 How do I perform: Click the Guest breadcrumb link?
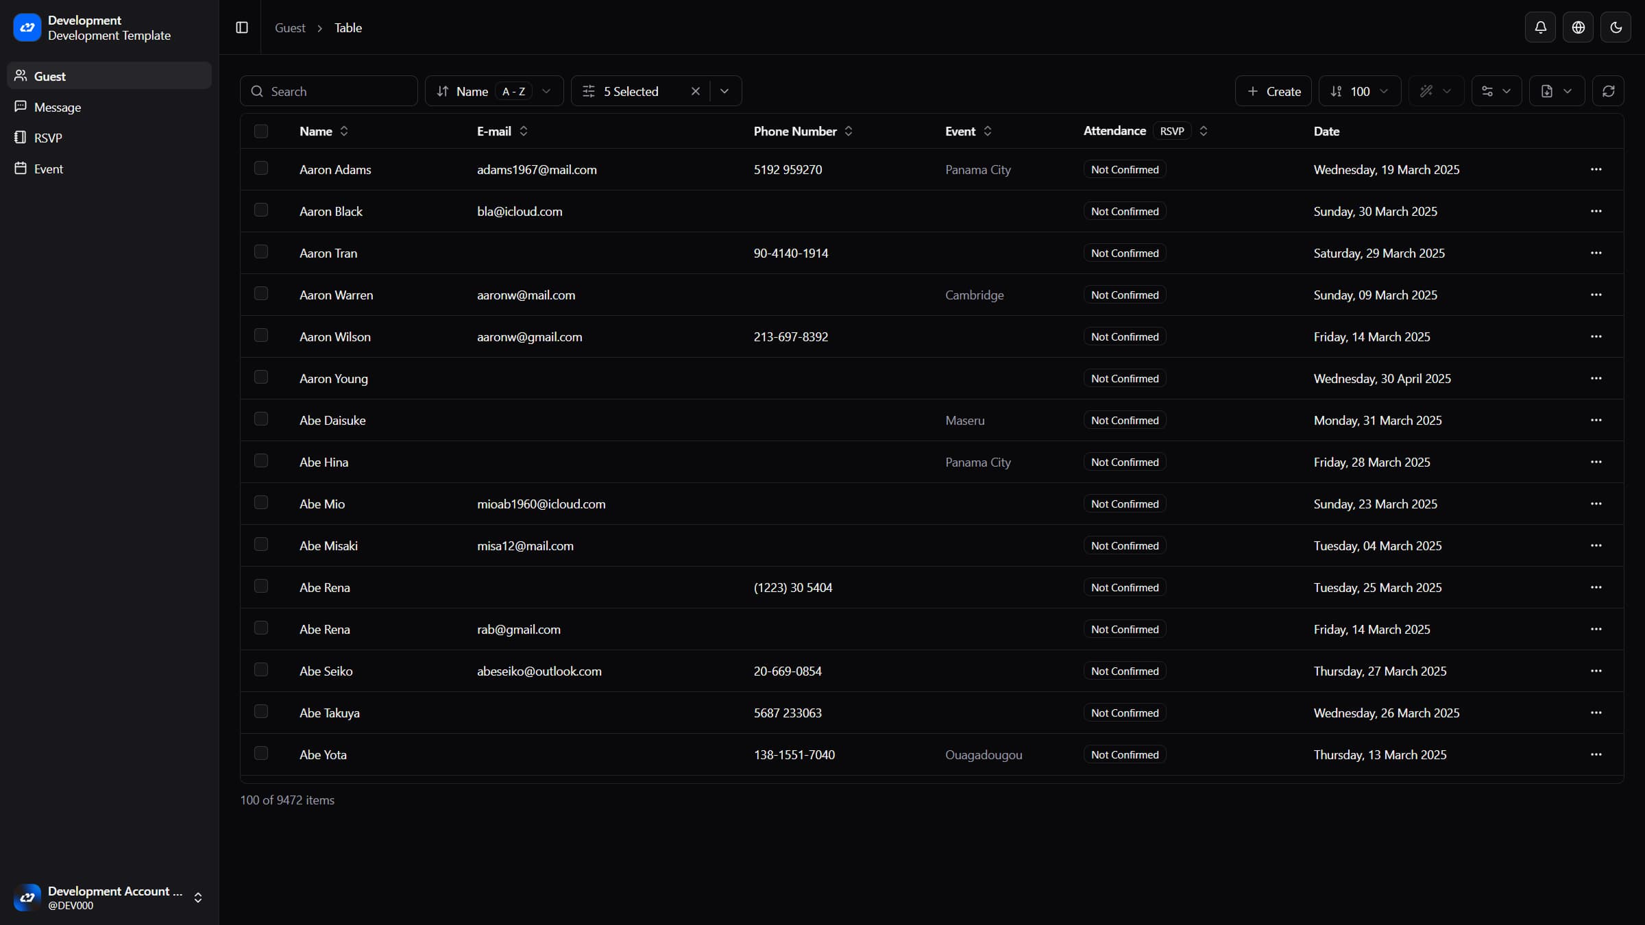[290, 28]
